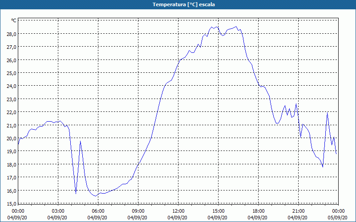Click the 15:00 time axis label
356x222 pixels.
pyautogui.click(x=218, y=211)
